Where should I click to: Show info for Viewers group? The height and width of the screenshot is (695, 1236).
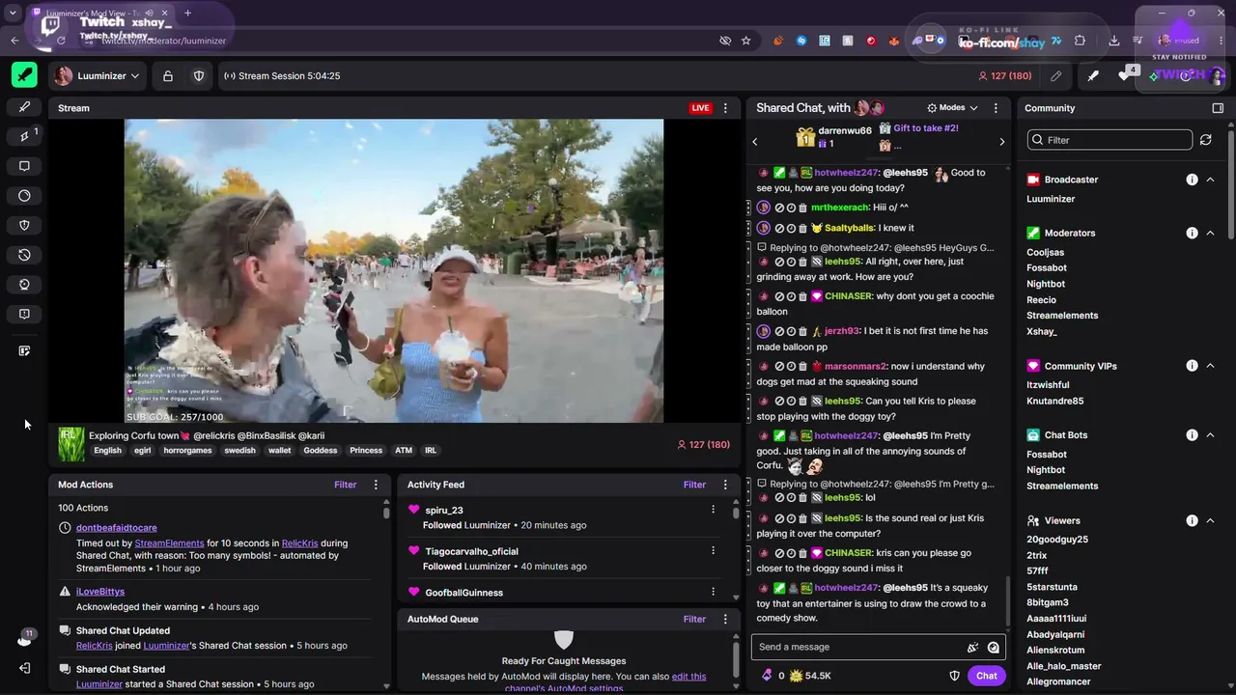(x=1192, y=520)
